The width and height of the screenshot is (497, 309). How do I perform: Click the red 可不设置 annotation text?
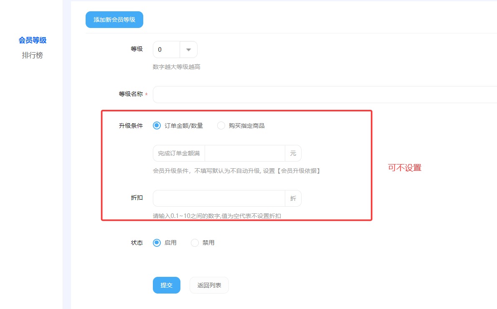404,167
